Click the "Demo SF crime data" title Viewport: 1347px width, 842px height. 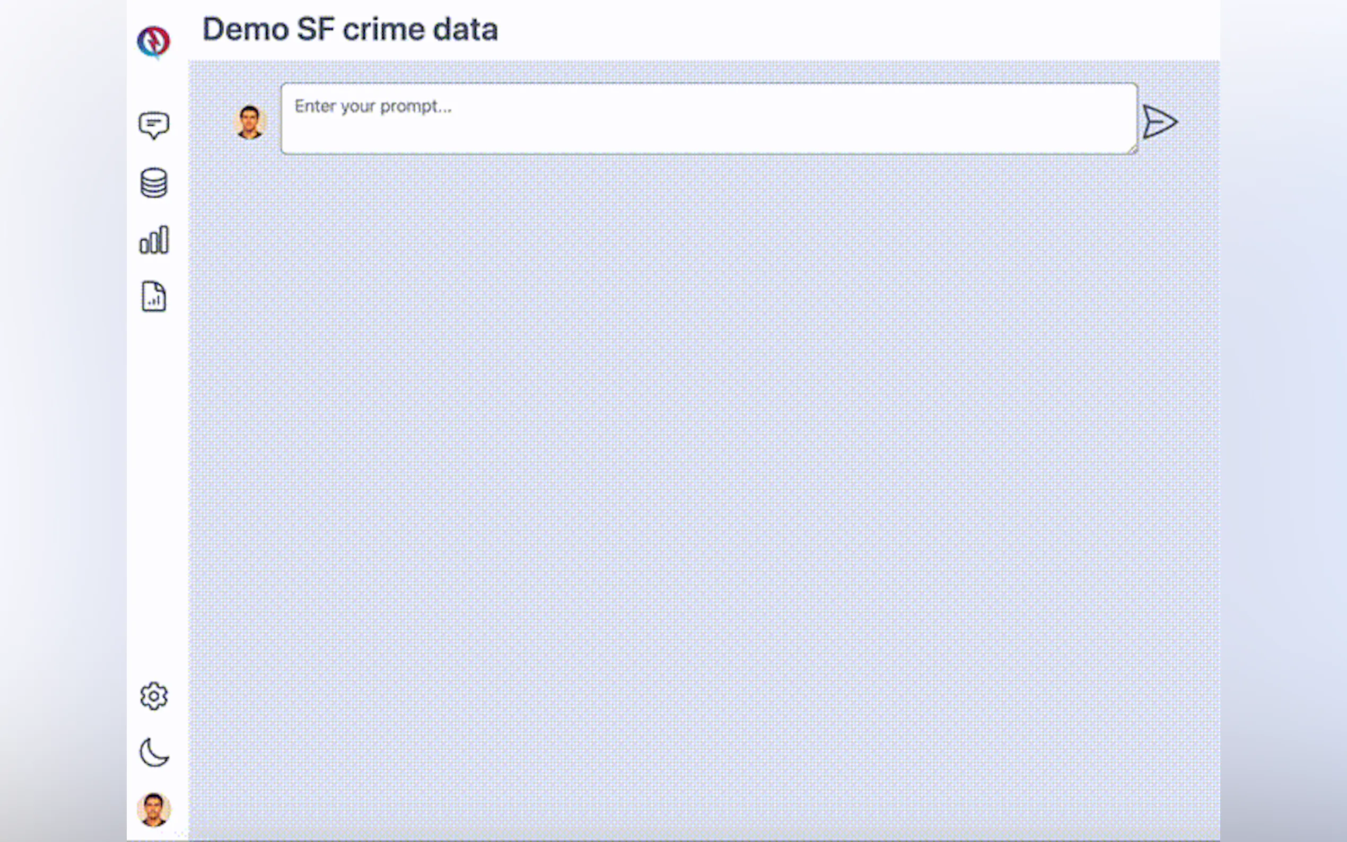click(x=350, y=30)
